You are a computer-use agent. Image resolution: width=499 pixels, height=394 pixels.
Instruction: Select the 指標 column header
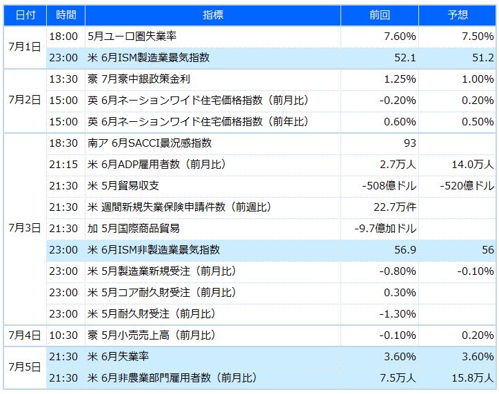tap(213, 15)
